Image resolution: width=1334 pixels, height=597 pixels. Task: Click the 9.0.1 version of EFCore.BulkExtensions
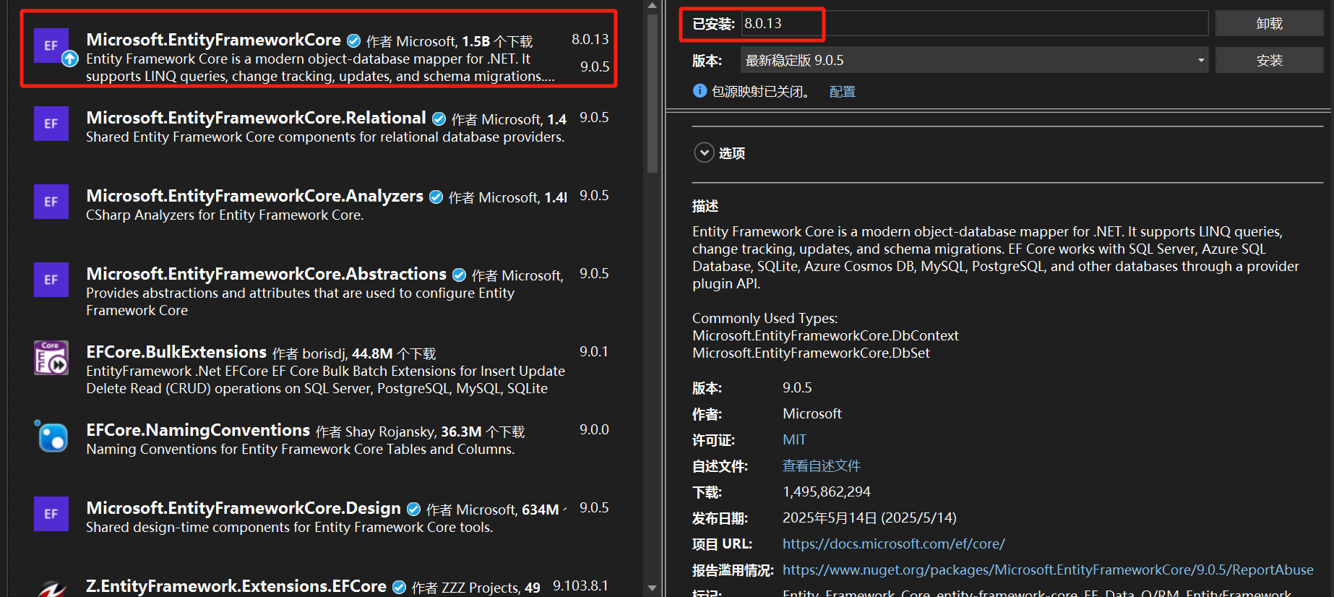(594, 351)
